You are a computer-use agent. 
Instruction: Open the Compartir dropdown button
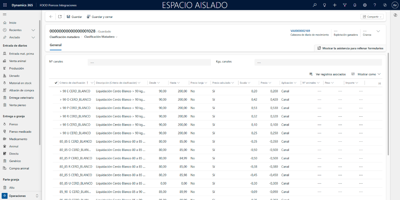(x=372, y=17)
